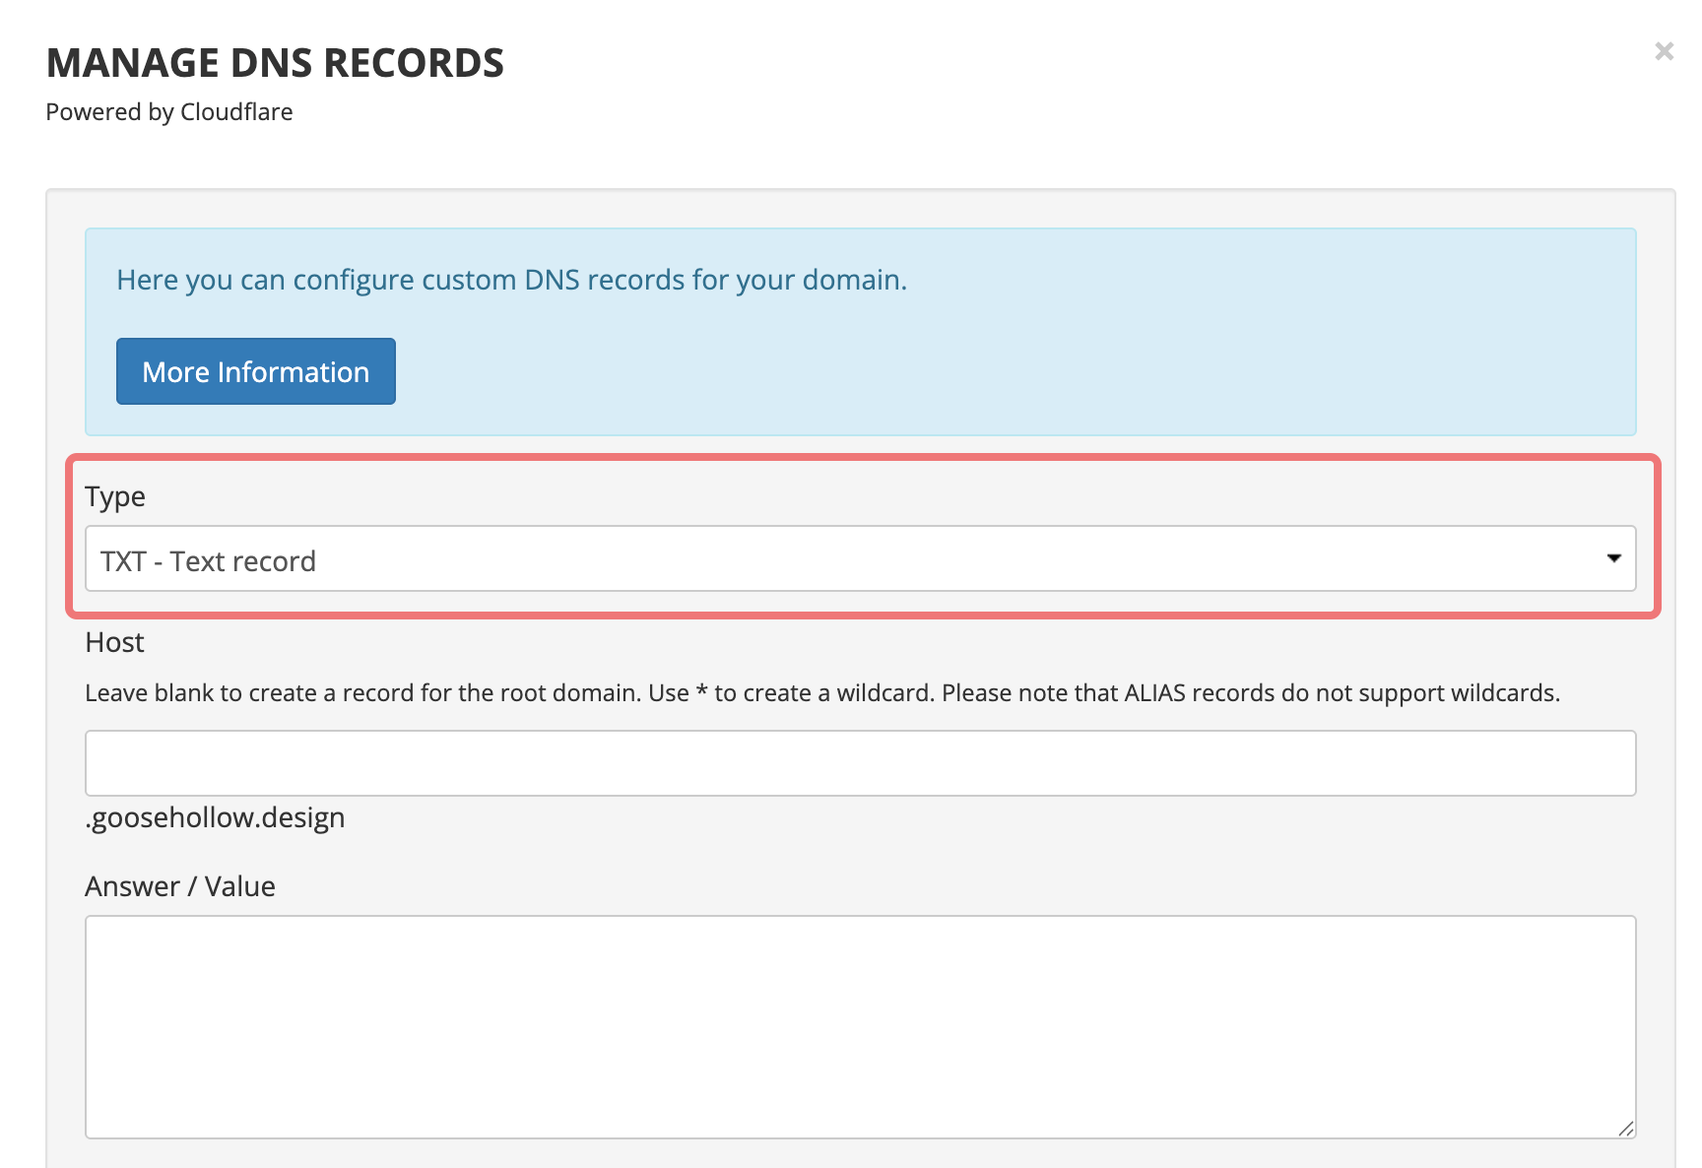Click the 'Powered by Cloudflare' text
Viewport: 1702px width, 1168px height.
(x=169, y=112)
